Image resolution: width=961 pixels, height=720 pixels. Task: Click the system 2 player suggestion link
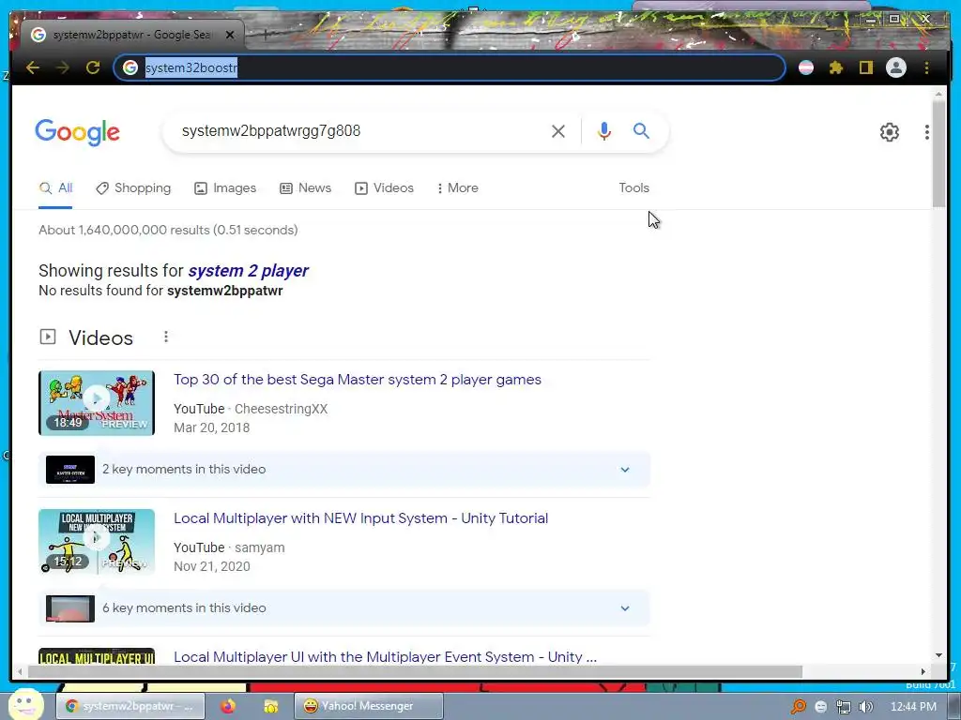(248, 271)
